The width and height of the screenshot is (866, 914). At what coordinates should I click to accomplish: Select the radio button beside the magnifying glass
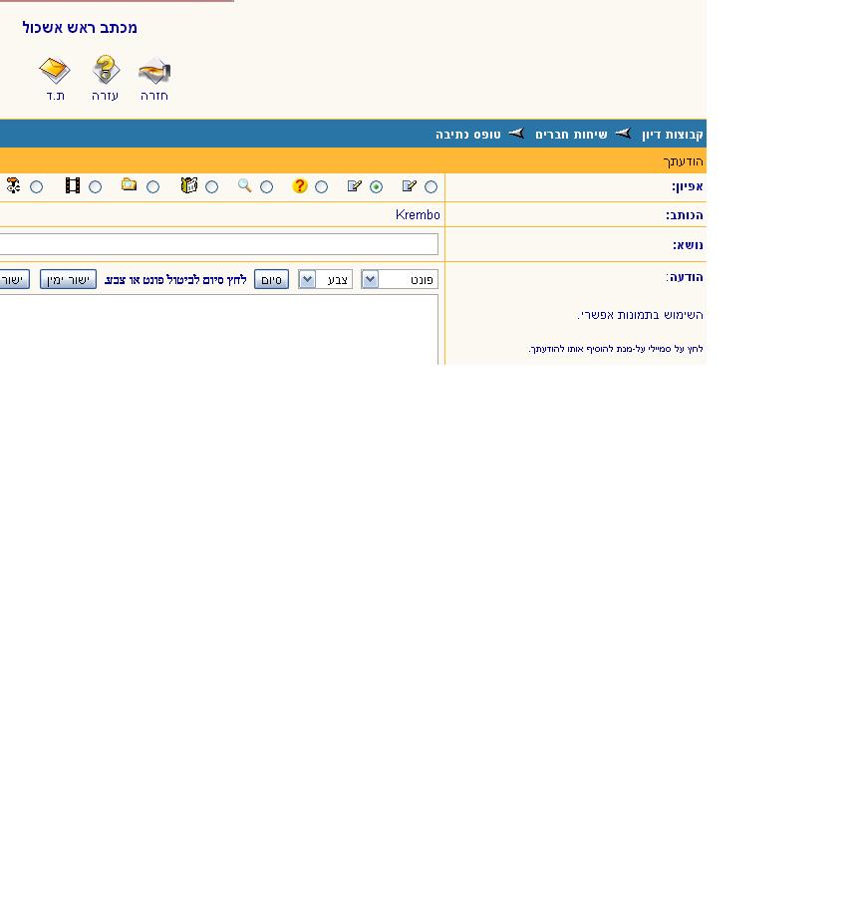pyautogui.click(x=266, y=186)
